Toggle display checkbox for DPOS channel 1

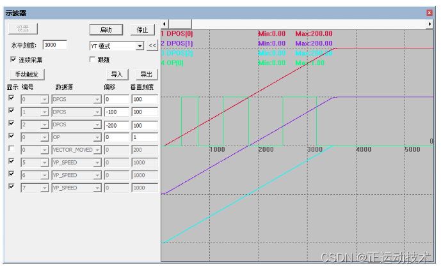[x=12, y=110]
